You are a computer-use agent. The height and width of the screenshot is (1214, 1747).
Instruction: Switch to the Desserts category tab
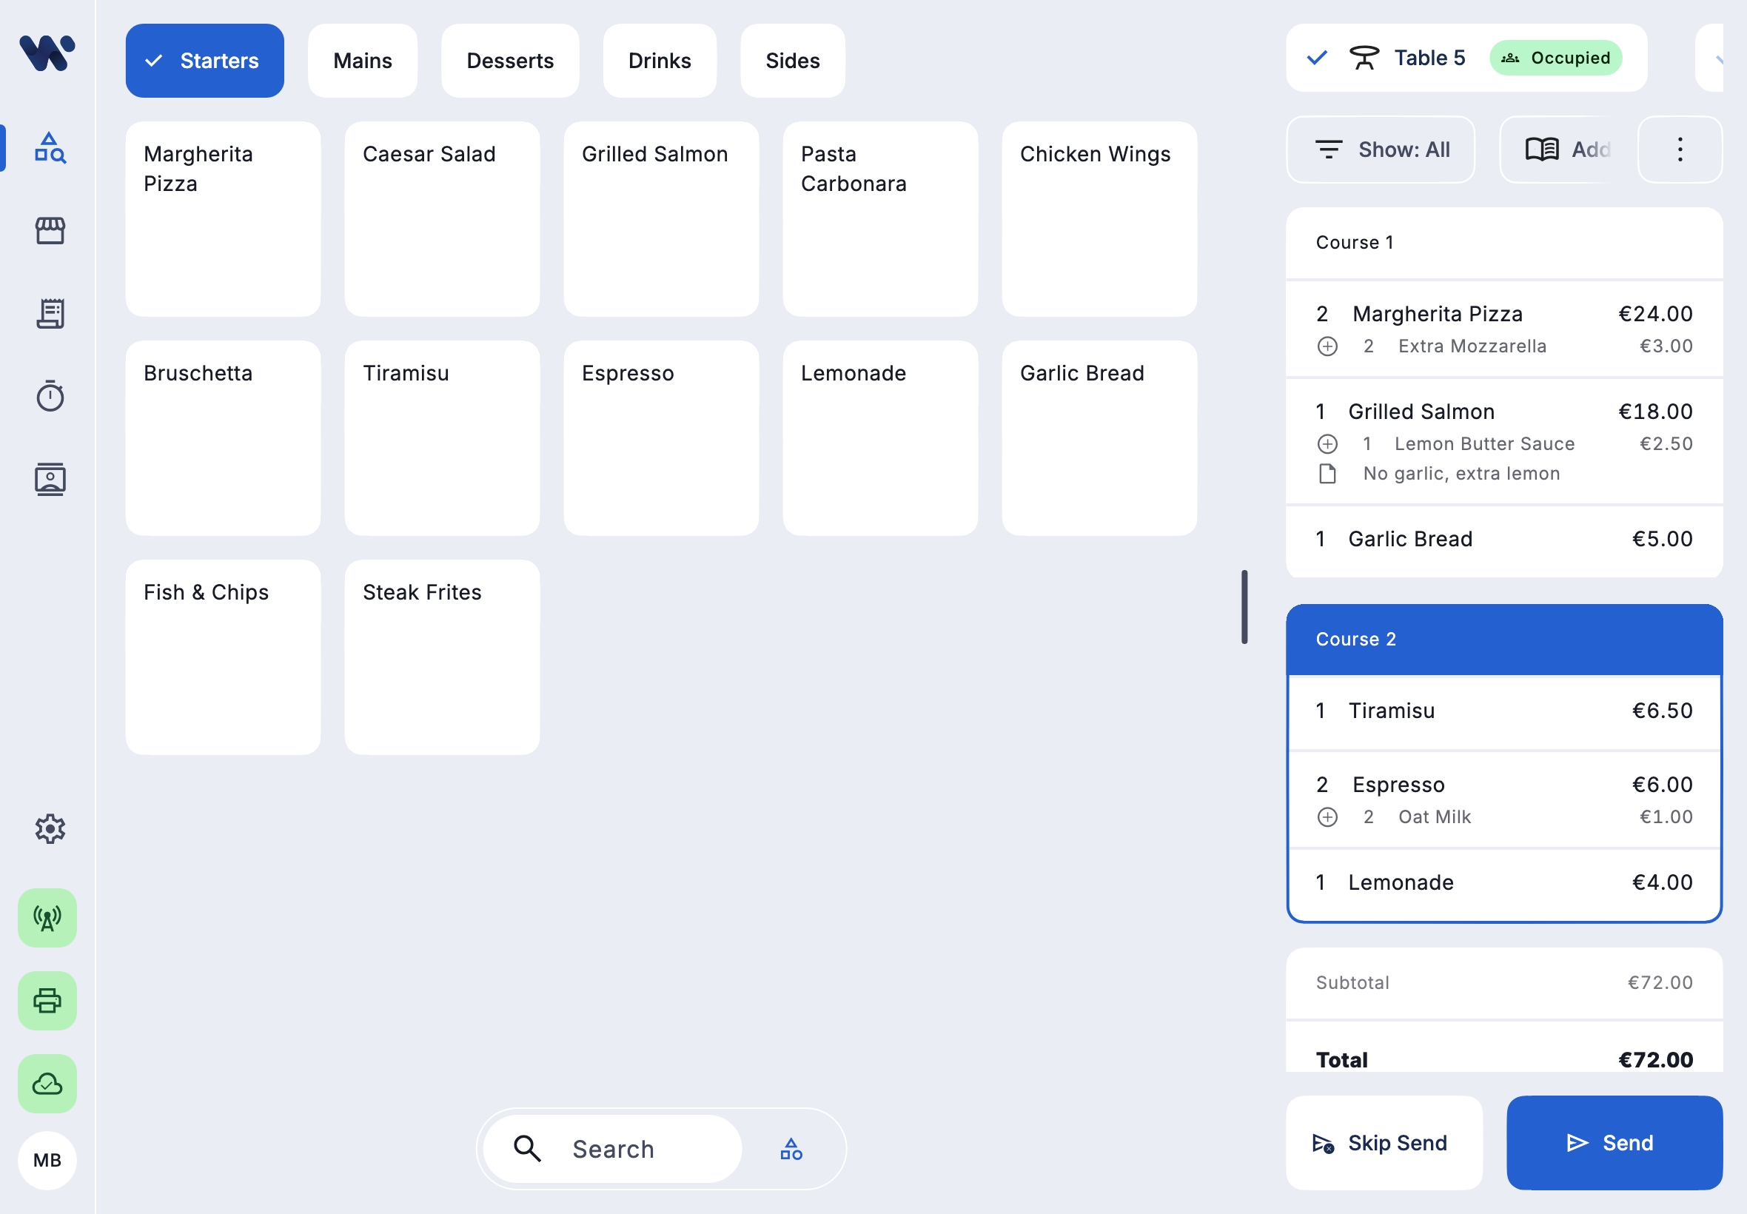pyautogui.click(x=509, y=60)
